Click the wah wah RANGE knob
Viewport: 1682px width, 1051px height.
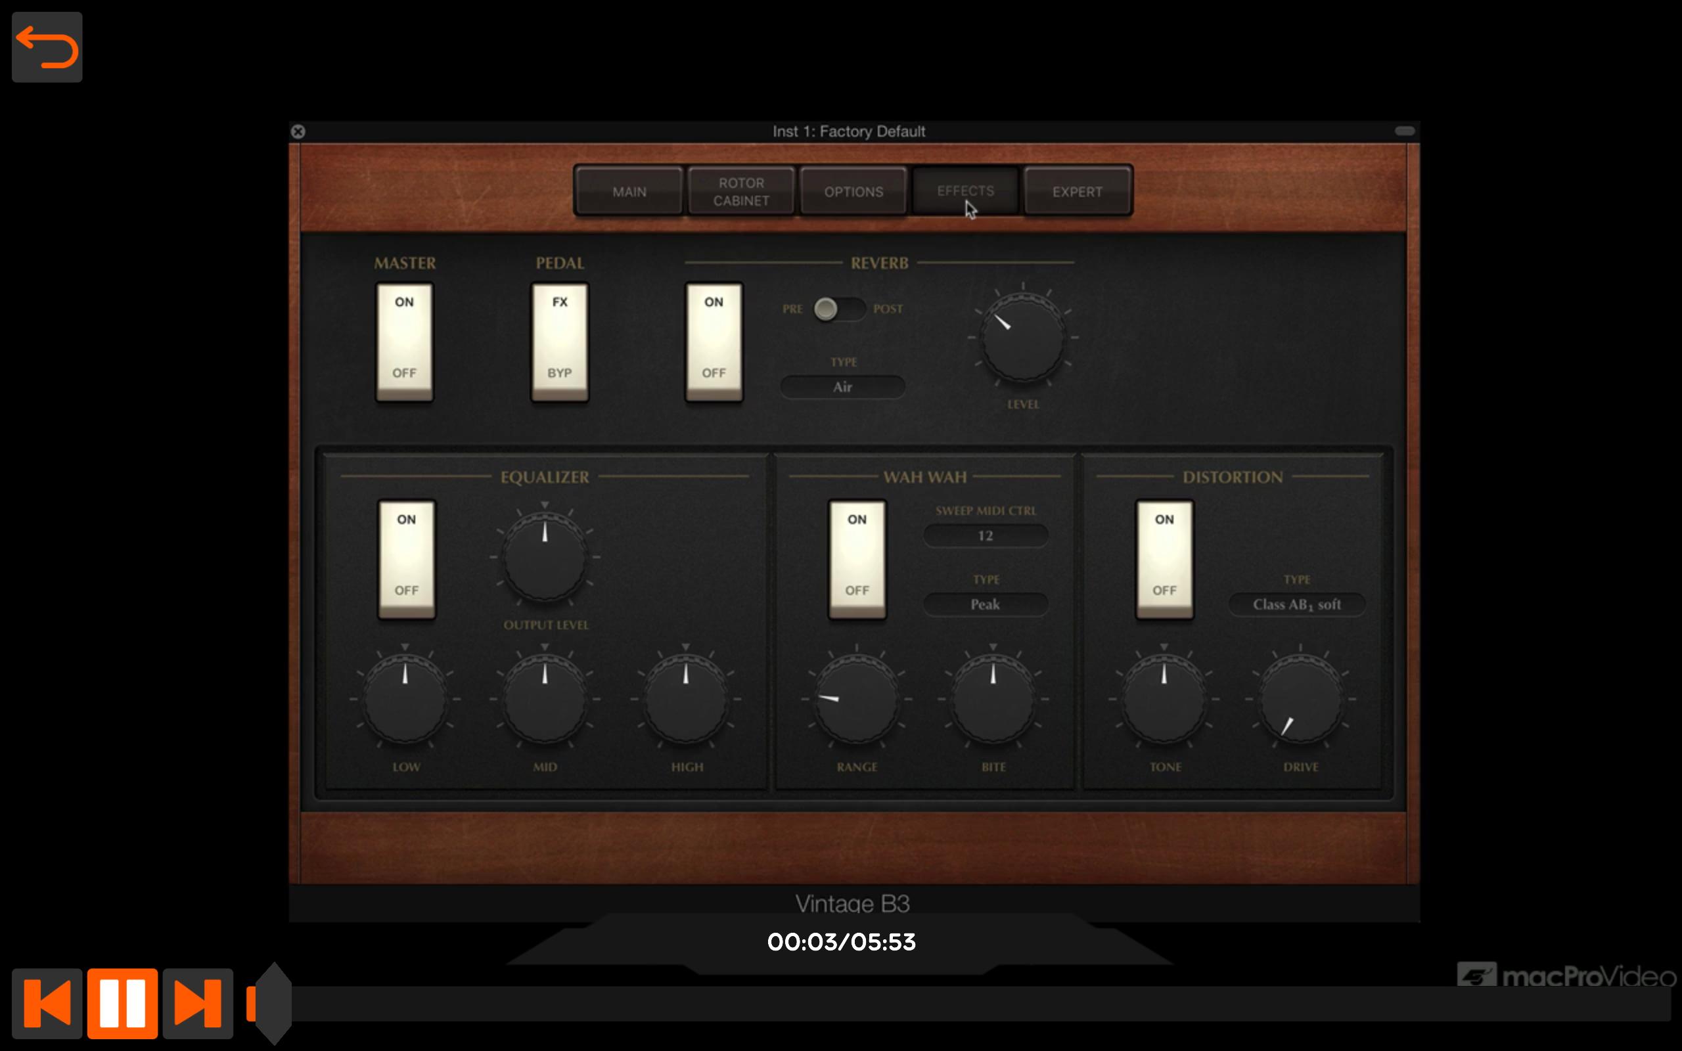(x=856, y=700)
